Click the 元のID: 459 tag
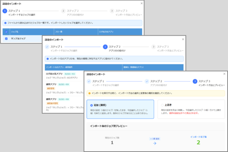 tap(64, 84)
